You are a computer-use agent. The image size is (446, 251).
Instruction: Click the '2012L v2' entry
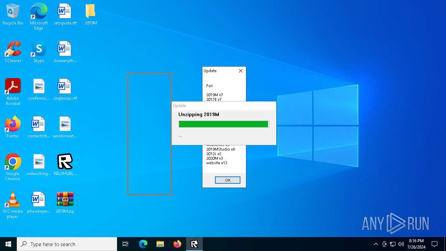(x=214, y=154)
